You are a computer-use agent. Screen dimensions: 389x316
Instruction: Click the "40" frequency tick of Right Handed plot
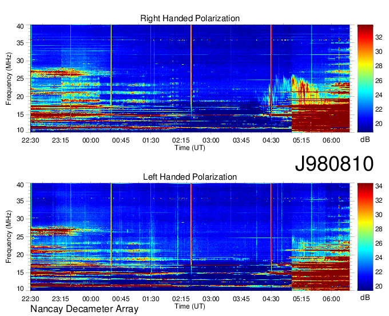click(20, 26)
